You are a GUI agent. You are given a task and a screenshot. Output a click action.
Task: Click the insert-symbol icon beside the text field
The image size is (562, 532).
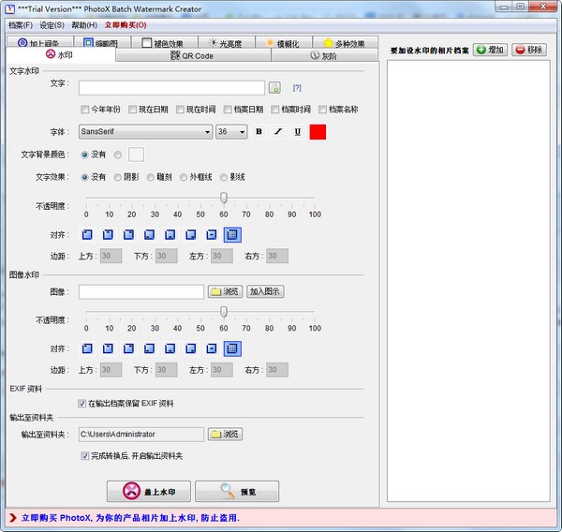274,88
